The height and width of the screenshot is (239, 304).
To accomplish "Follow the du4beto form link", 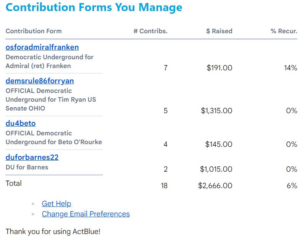I will [x=21, y=123].
